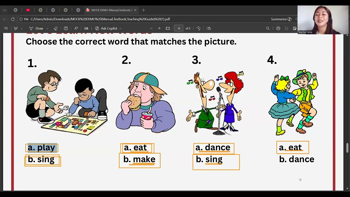Viewport: 350px width, 197px height.
Task: Open Find in PDF search
Action: (268, 28)
